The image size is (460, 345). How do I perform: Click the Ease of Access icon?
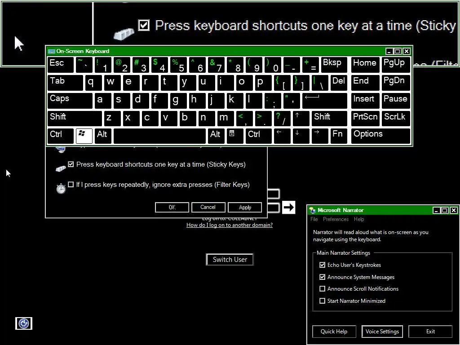(x=24, y=323)
